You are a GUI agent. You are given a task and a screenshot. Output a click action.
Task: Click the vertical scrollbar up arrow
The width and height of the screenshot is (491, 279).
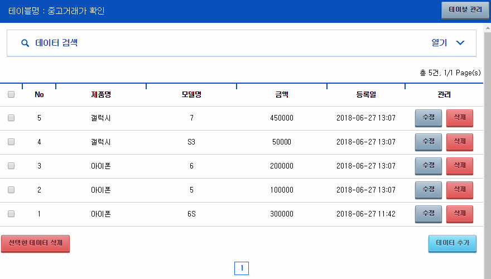[x=488, y=28]
